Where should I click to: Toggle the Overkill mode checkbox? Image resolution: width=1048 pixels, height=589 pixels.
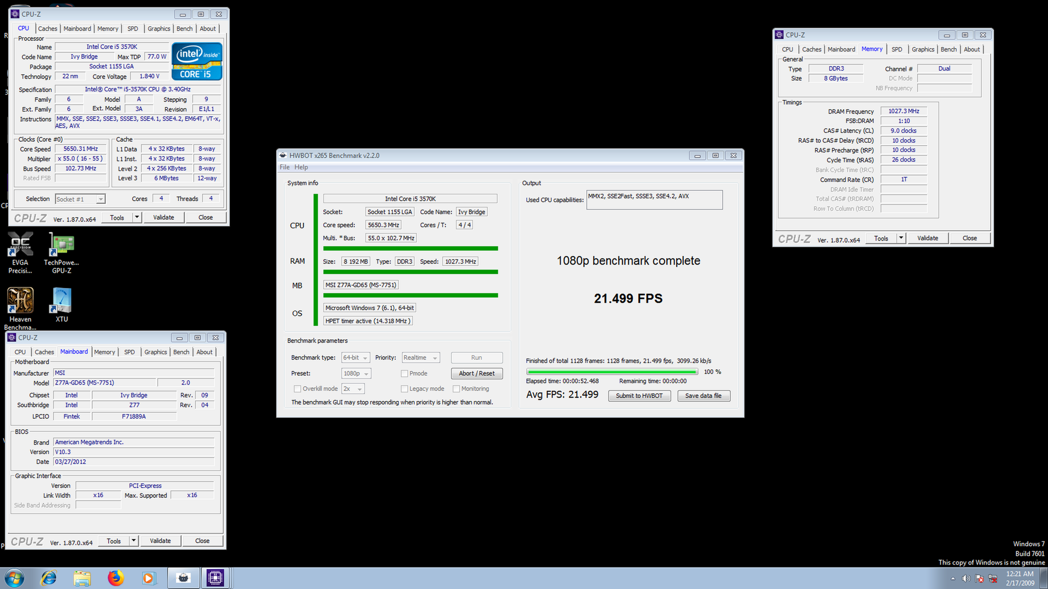297,389
